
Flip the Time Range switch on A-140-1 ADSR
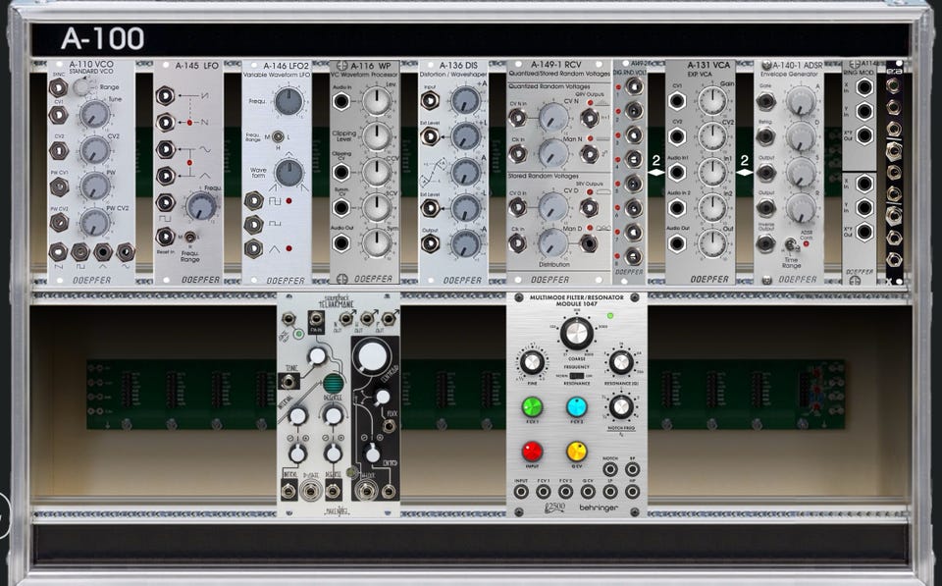[791, 244]
